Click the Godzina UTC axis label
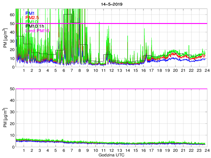The image size is (211, 158). (111, 155)
